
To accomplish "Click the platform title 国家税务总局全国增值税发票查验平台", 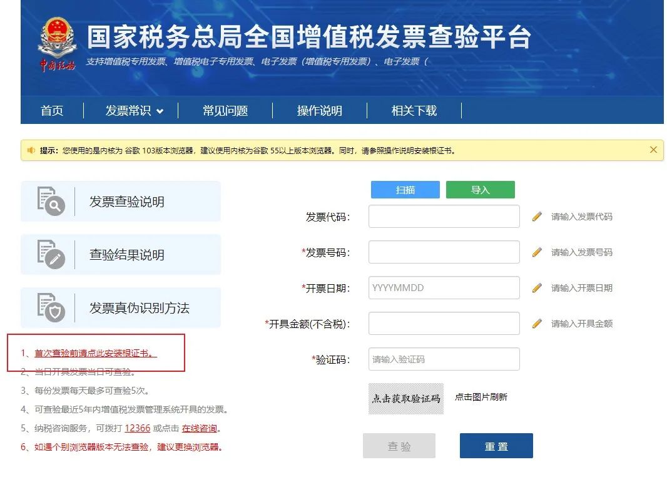I will 309,36.
